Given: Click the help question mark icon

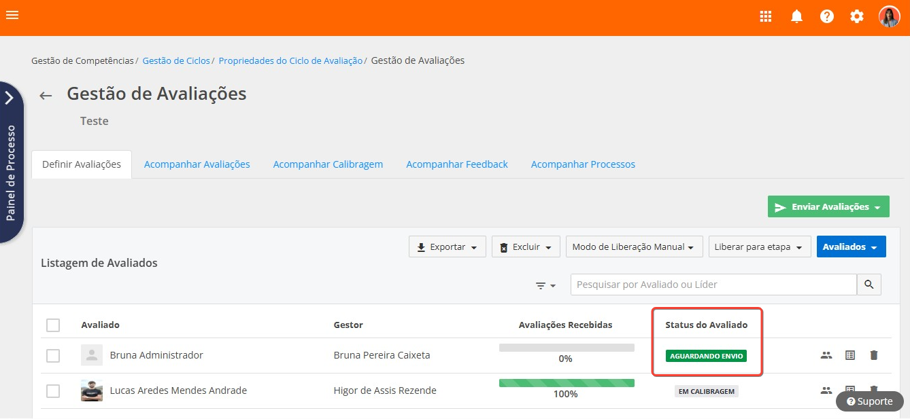Looking at the screenshot, I should click(x=826, y=16).
